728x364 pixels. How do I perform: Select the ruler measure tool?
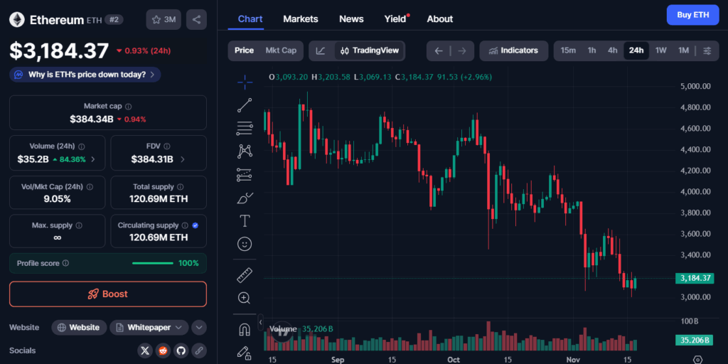pos(245,275)
